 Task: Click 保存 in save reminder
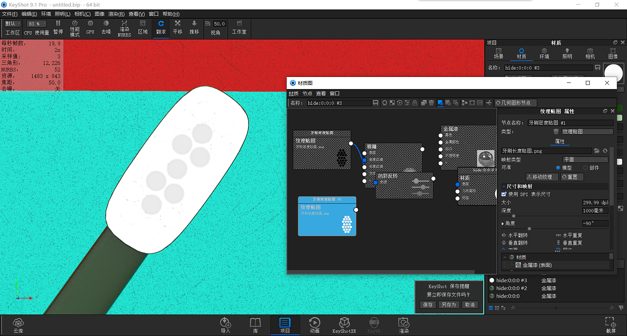pyautogui.click(x=428, y=305)
